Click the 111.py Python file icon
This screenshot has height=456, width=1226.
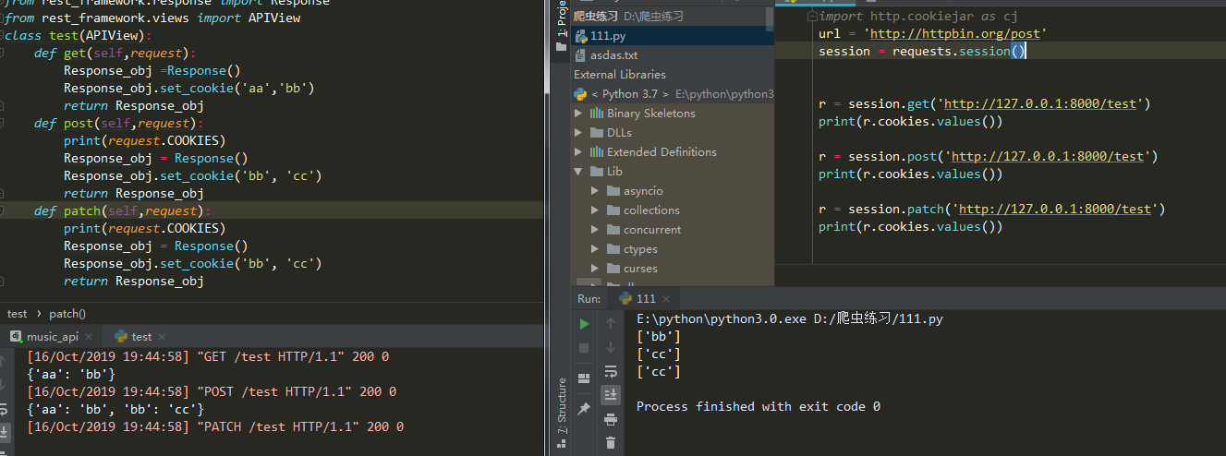(581, 36)
